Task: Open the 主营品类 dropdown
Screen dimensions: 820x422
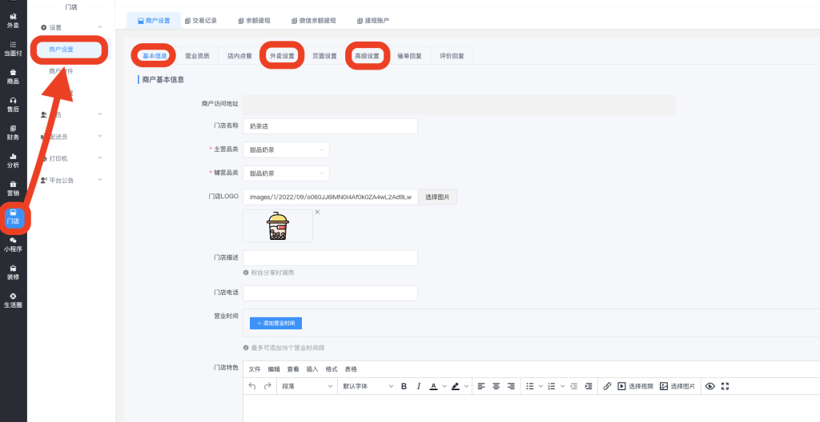Action: (x=286, y=149)
